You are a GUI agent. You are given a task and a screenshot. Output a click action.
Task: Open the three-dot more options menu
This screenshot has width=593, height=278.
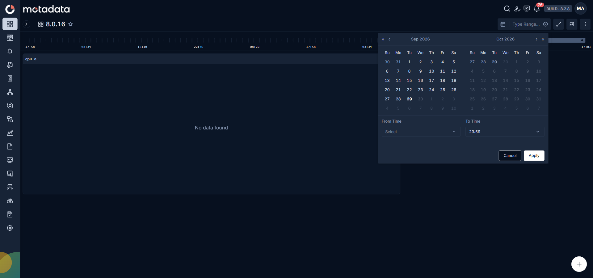pyautogui.click(x=585, y=24)
